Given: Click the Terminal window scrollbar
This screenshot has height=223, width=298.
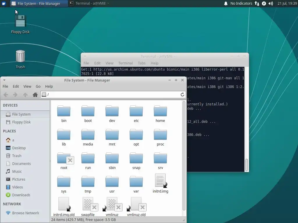Looking at the screenshot, I should [246, 165].
